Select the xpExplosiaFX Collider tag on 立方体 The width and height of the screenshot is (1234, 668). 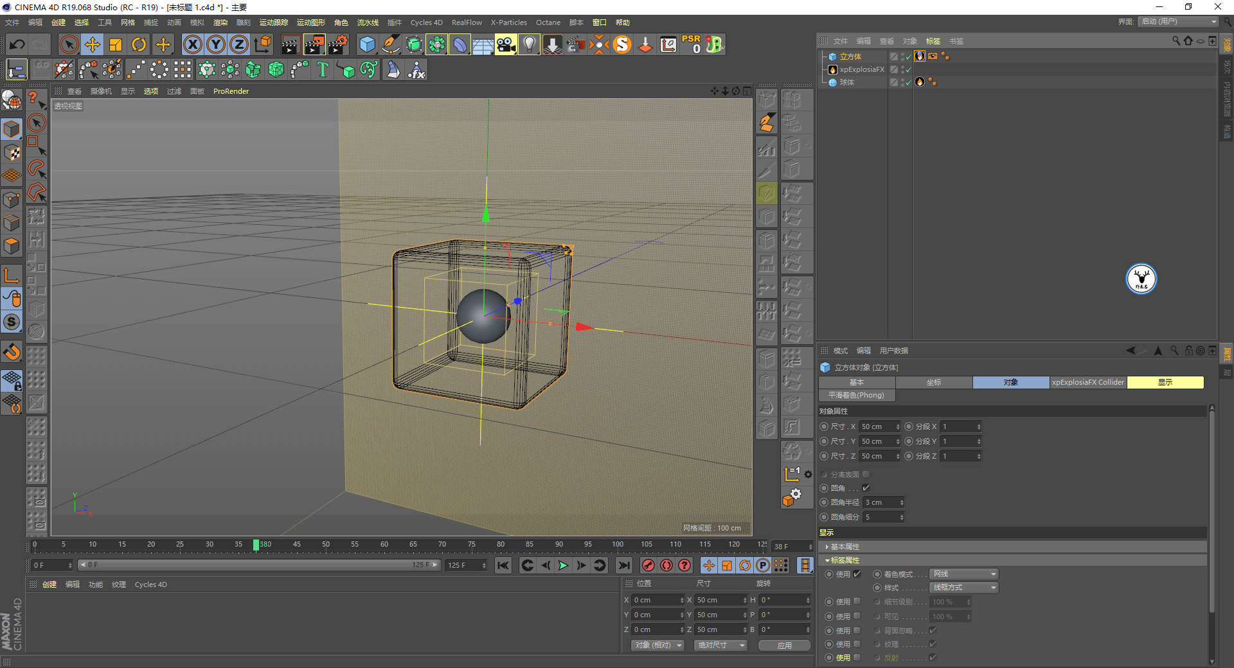[920, 57]
